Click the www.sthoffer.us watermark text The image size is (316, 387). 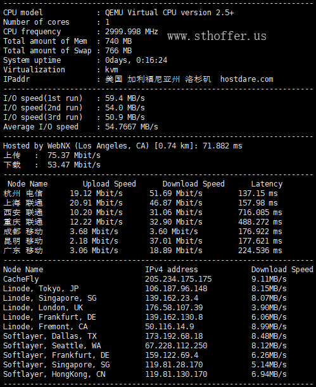coord(217,36)
